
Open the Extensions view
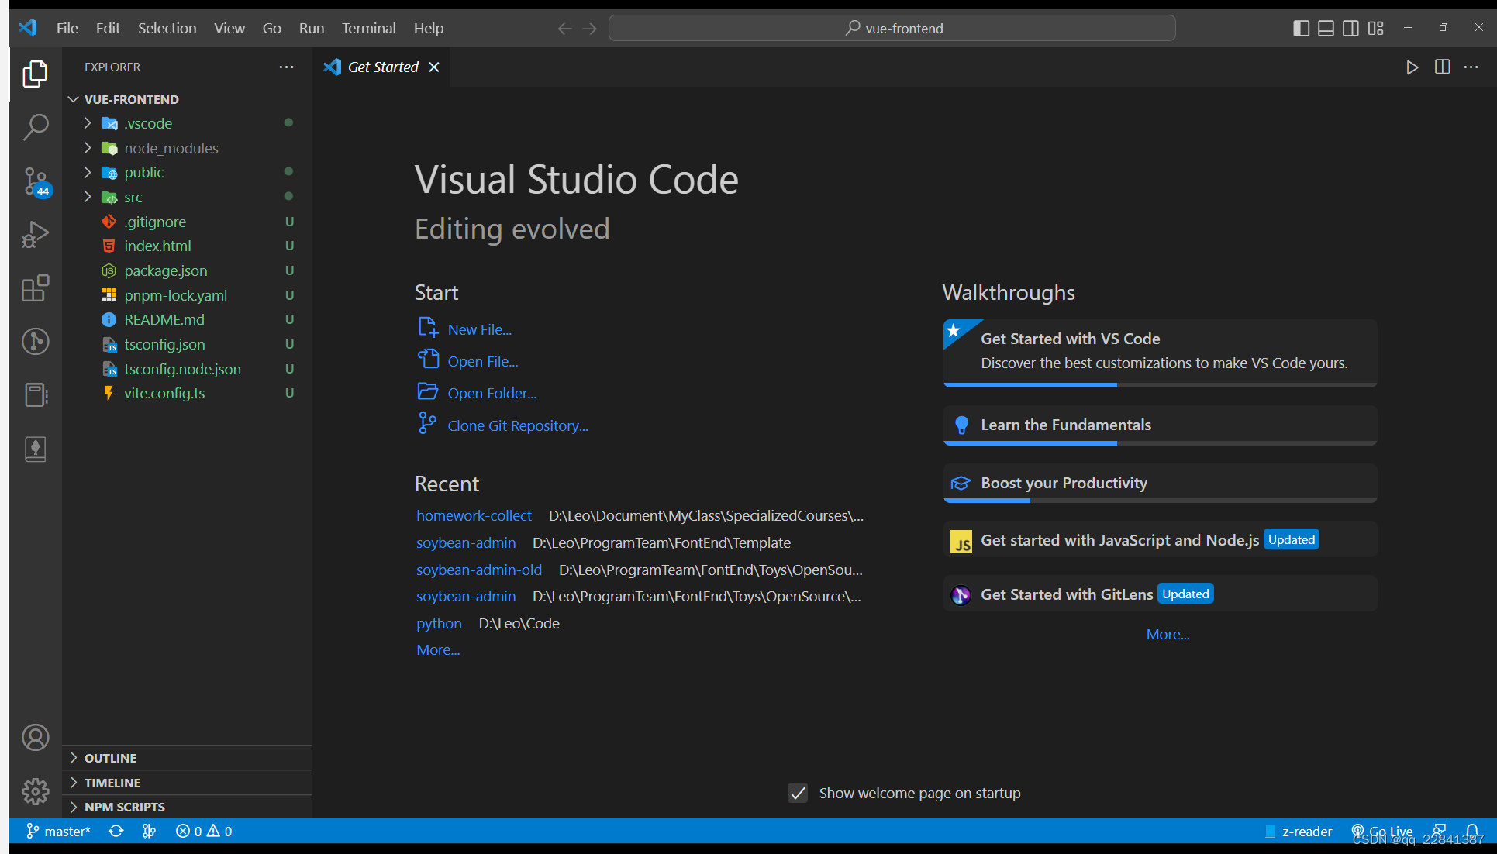point(35,288)
